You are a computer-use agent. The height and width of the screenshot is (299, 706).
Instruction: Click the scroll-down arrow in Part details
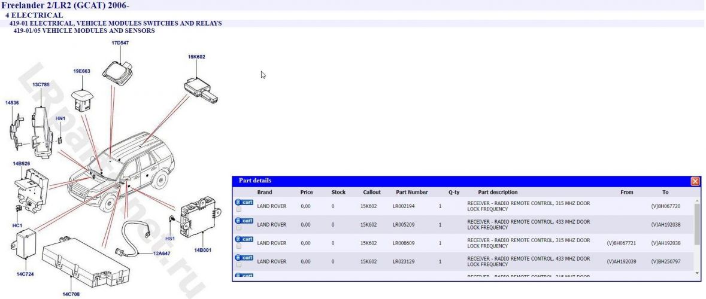pos(697,273)
